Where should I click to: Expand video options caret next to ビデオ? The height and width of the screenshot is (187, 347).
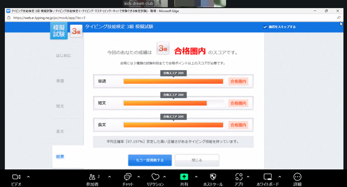pos(28,177)
